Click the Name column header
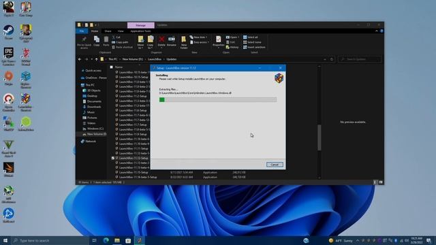This screenshot has height=245, width=436. click(x=119, y=67)
